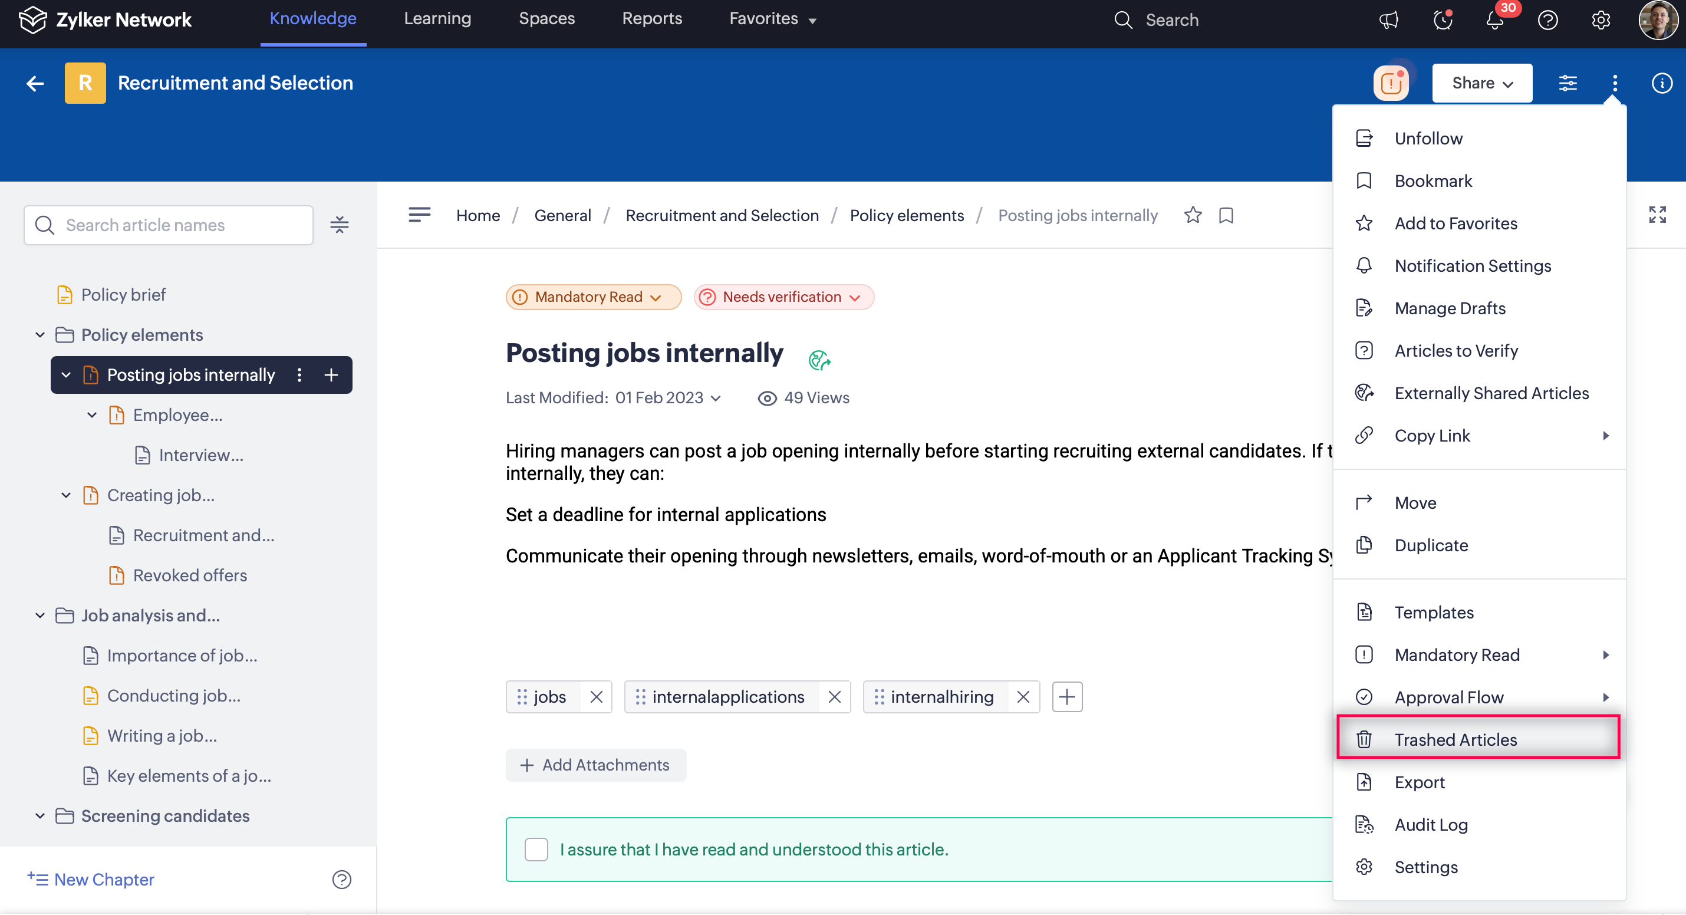Click the bookmark icon beside breadcrumb
The image size is (1686, 915).
click(1226, 215)
